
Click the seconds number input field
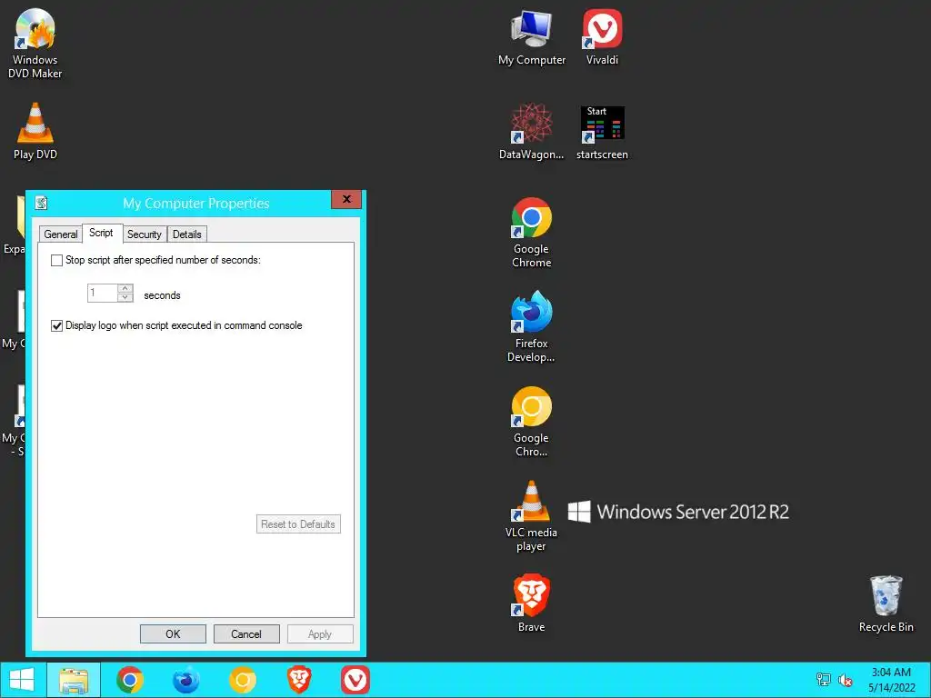pos(102,293)
